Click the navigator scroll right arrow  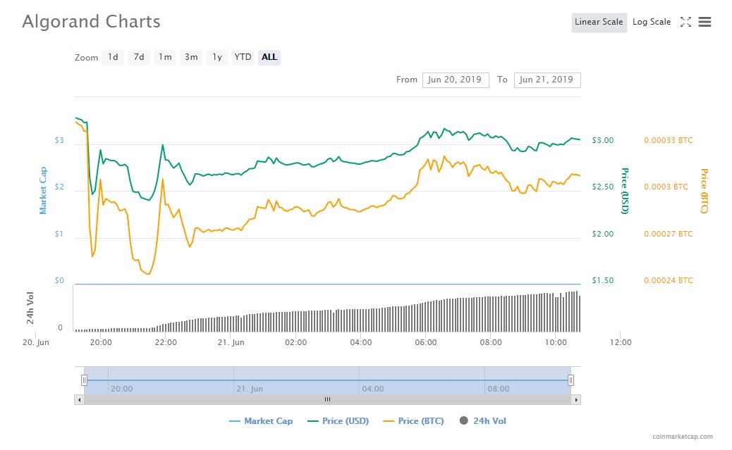pyautogui.click(x=576, y=399)
